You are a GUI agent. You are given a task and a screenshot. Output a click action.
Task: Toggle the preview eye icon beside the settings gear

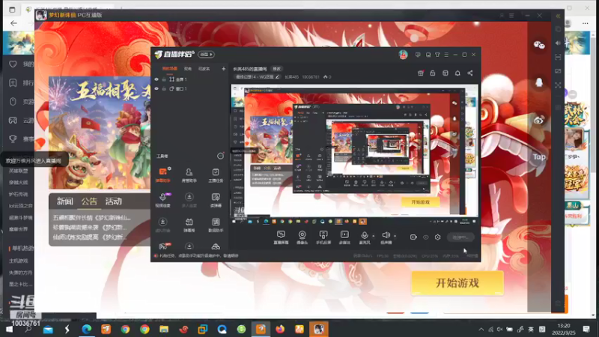tap(425, 237)
